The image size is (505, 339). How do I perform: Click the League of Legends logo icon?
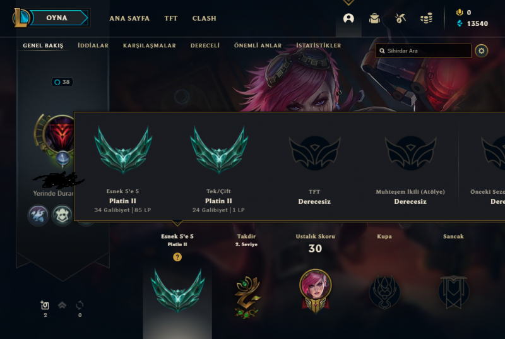tap(21, 18)
